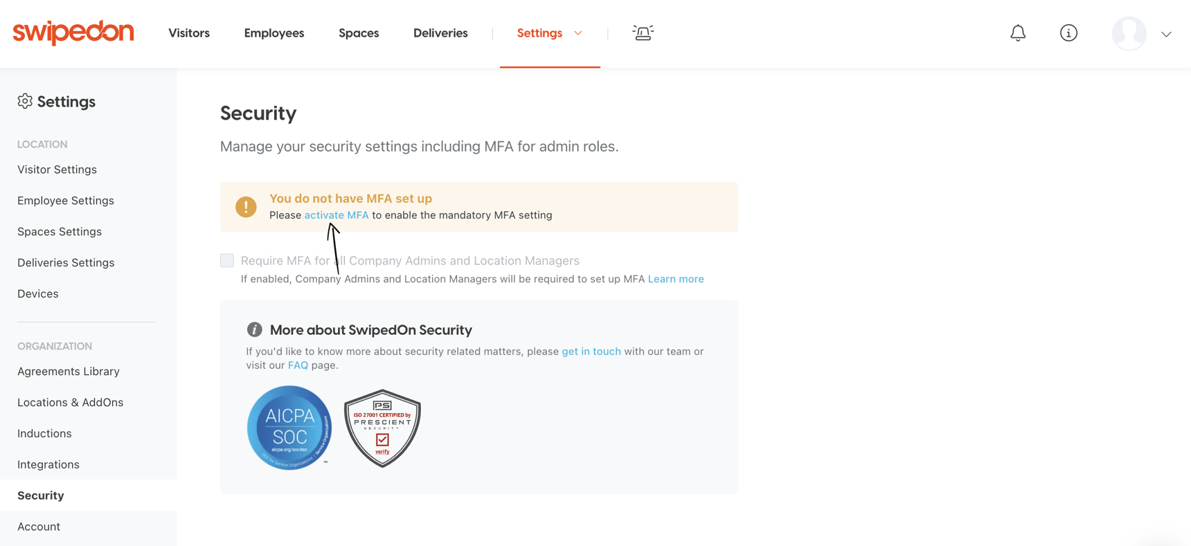The image size is (1191, 546).
Task: Click the warning exclamation icon in MFA banner
Action: (x=246, y=207)
